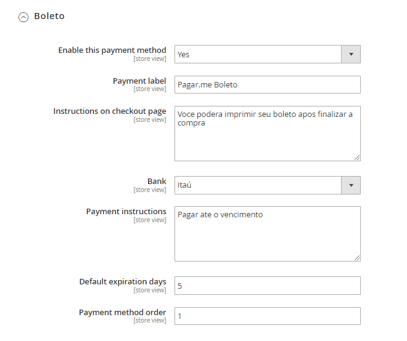This screenshot has width=407, height=341.
Task: Focus the Pagar.me Boleto payment label field
Action: (267, 84)
